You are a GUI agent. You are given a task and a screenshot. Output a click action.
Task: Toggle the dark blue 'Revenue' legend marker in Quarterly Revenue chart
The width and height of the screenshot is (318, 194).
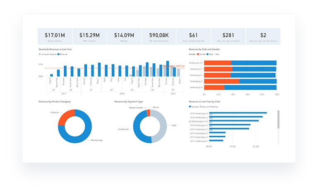58,54
